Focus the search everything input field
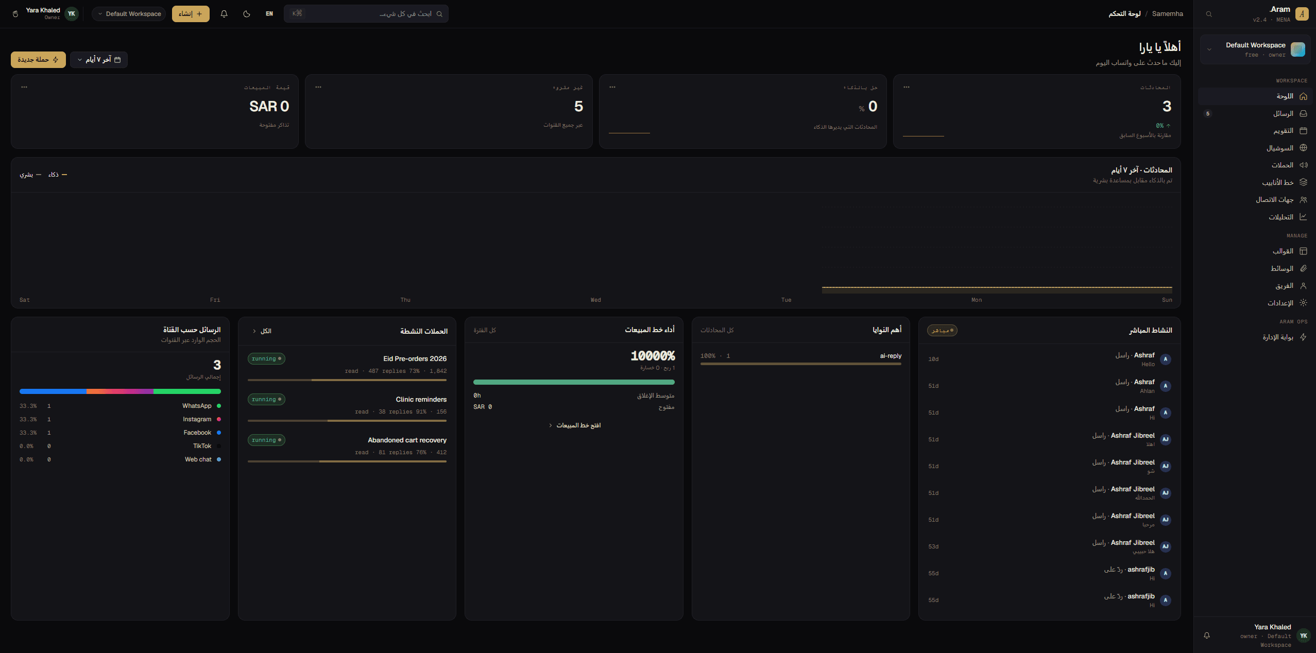Screen dimensions: 1316x653 (x=366, y=14)
